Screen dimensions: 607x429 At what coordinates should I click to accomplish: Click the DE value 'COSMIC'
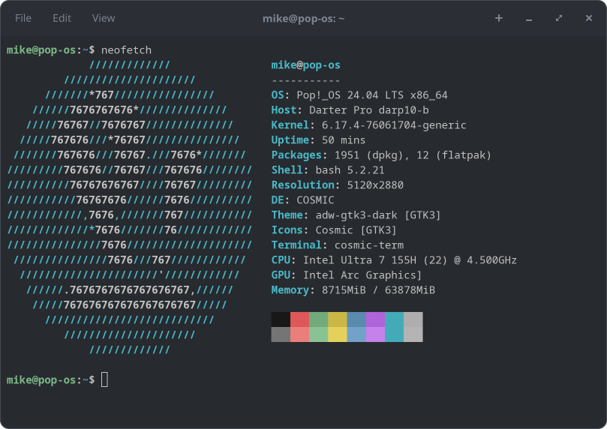click(315, 200)
